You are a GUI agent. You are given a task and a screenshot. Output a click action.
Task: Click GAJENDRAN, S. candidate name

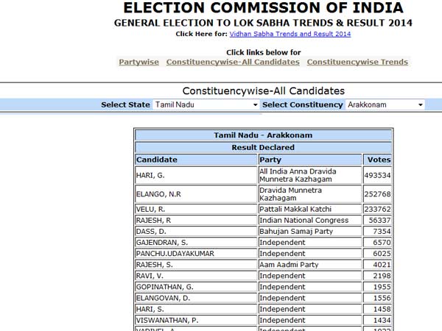tap(161, 242)
